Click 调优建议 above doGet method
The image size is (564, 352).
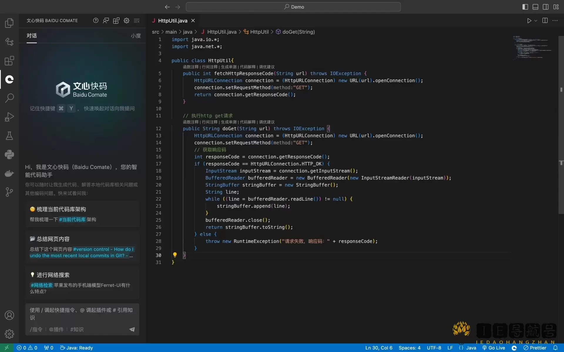pyautogui.click(x=267, y=122)
